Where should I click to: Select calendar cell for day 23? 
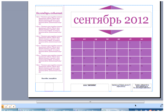click(146, 68)
